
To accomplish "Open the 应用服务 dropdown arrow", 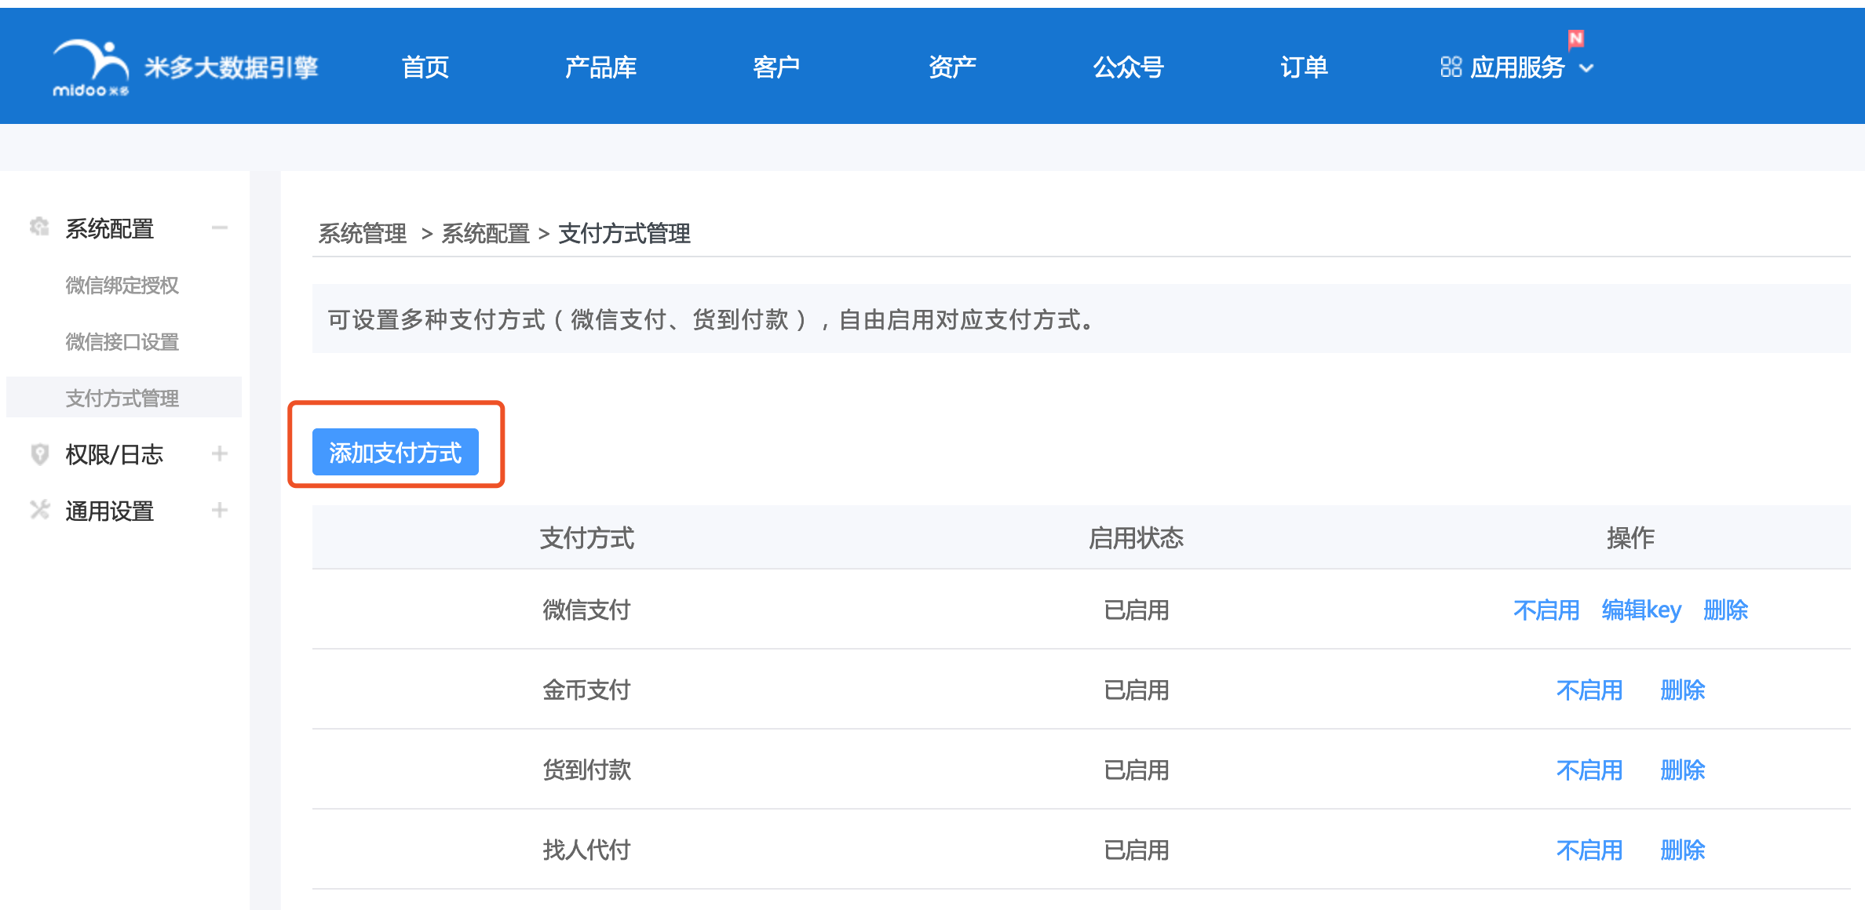I will coord(1586,68).
